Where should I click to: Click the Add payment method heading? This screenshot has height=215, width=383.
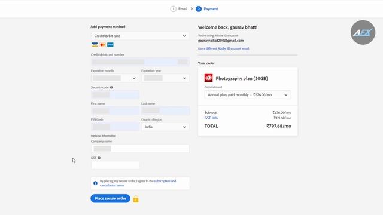pyautogui.click(x=108, y=27)
